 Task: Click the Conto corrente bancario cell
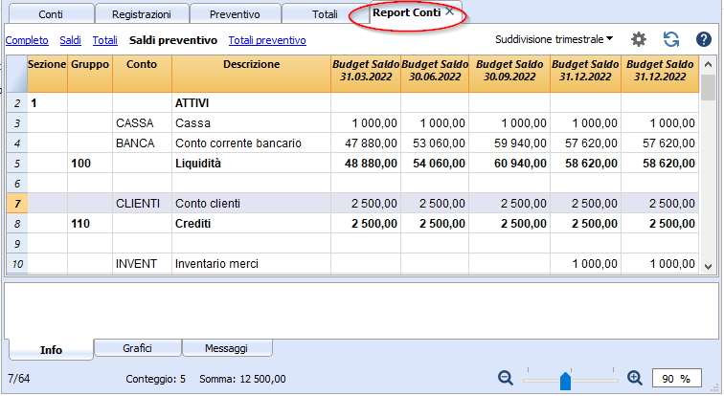(x=251, y=143)
